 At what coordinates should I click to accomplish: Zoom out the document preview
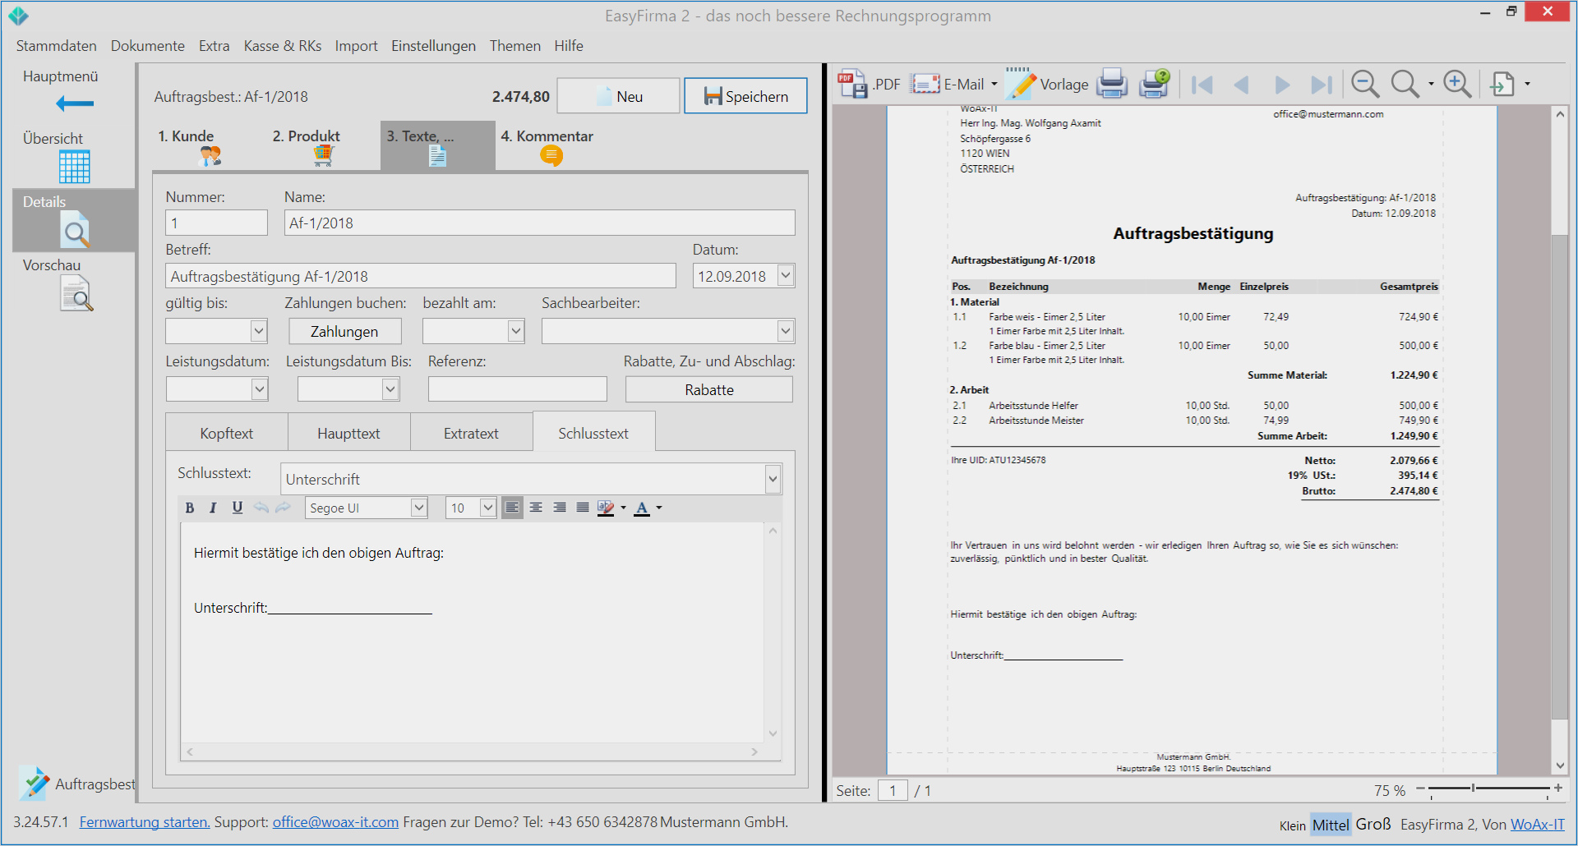[1365, 84]
